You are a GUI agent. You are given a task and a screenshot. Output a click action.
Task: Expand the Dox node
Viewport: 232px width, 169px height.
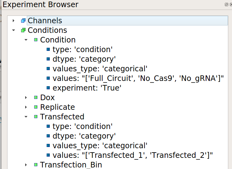pos(26,97)
